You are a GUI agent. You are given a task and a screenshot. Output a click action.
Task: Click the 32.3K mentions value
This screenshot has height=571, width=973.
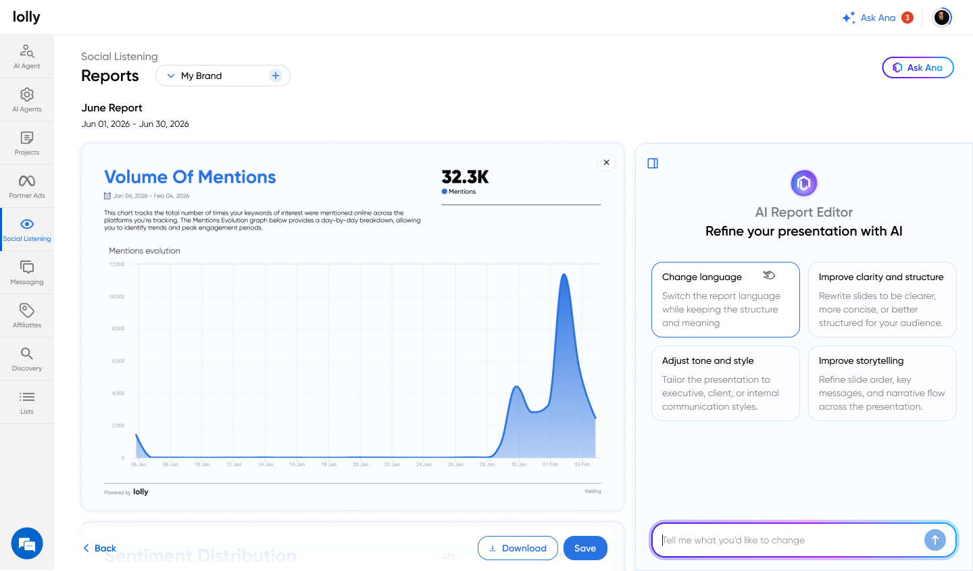click(x=465, y=177)
